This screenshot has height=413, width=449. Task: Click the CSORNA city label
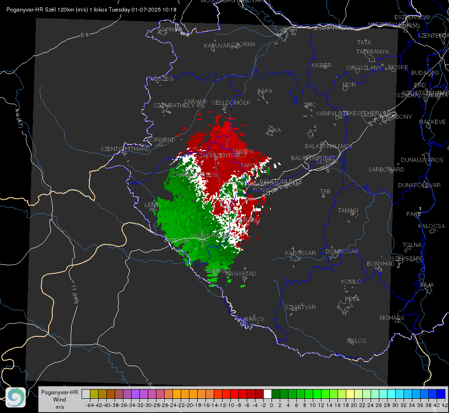[x=244, y=45]
